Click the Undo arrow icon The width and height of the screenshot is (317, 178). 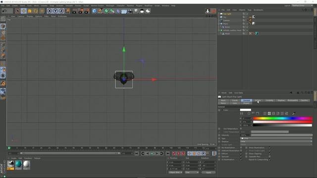[x=4, y=11]
